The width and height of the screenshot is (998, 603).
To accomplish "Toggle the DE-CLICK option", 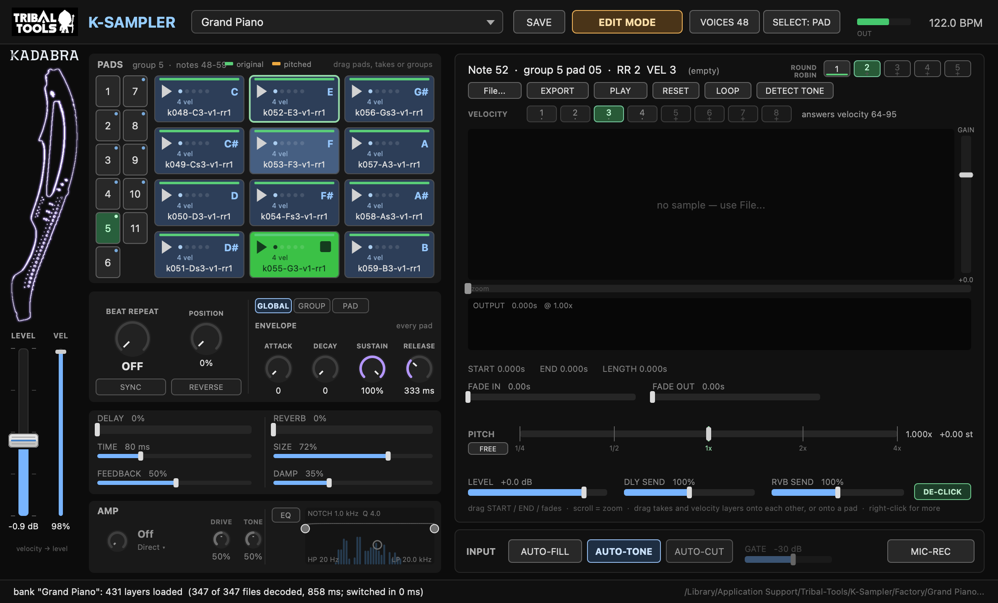I will (x=942, y=492).
